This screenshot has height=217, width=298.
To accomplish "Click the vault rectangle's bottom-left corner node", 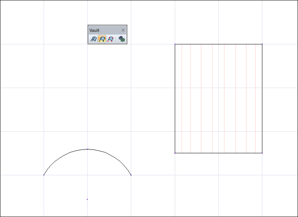I will pyautogui.click(x=175, y=153).
